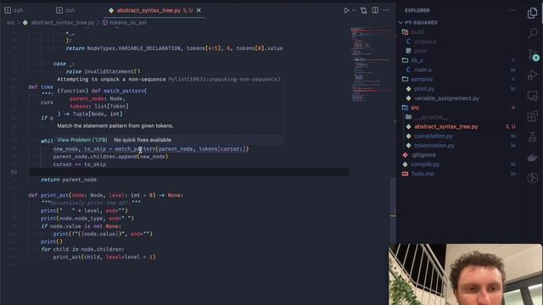543x305 pixels.
Task: Click the View Problem link in hover
Action: coord(82,140)
